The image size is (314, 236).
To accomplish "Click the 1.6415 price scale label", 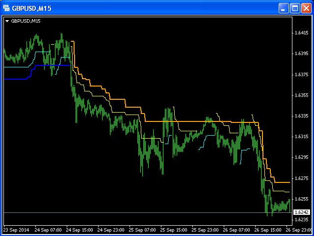I will [x=302, y=33].
